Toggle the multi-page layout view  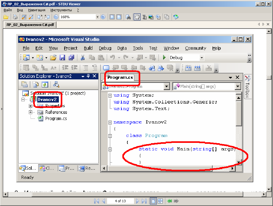[160, 201]
